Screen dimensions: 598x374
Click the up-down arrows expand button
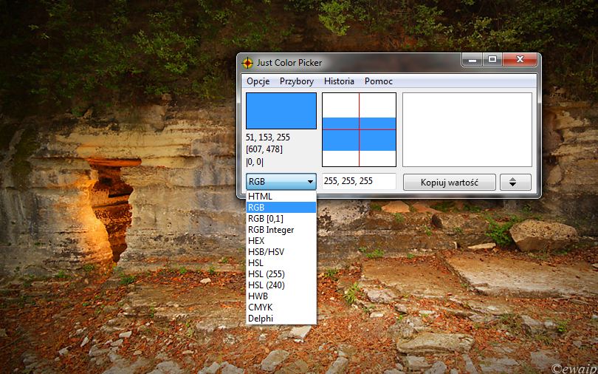click(x=515, y=182)
